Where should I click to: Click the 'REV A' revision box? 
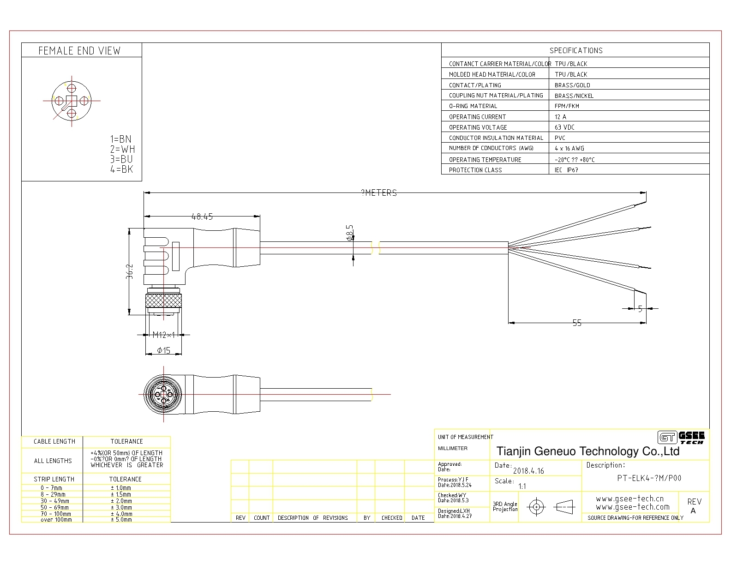pos(694,506)
